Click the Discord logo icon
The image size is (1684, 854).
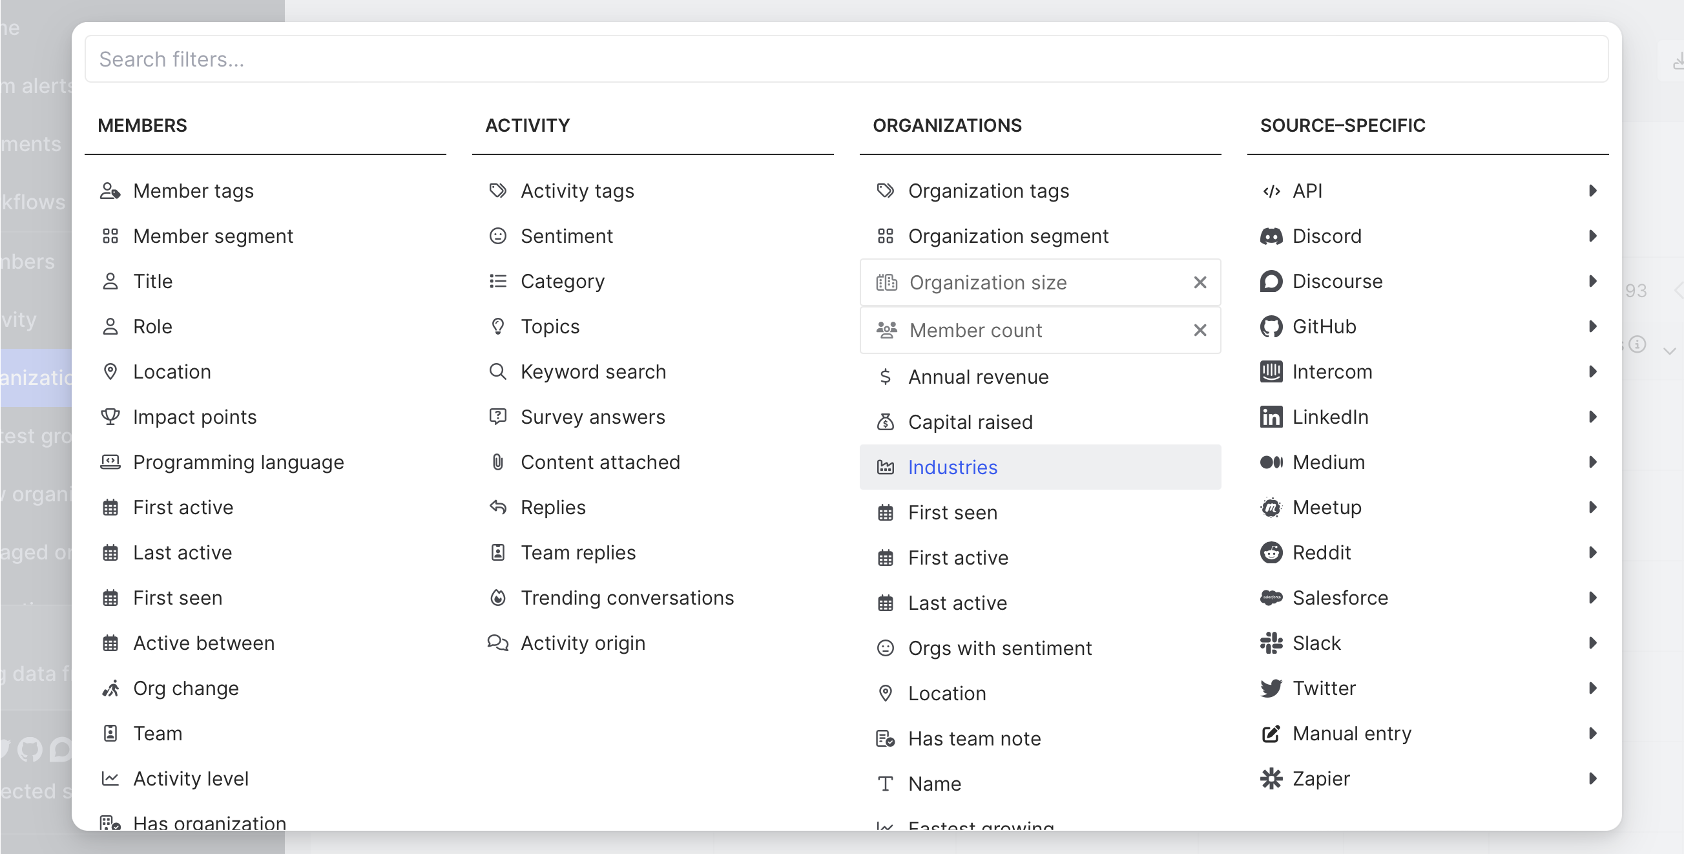pyautogui.click(x=1271, y=236)
